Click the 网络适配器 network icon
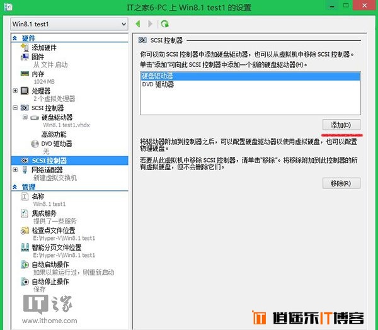The width and height of the screenshot is (378, 330). (x=25, y=170)
